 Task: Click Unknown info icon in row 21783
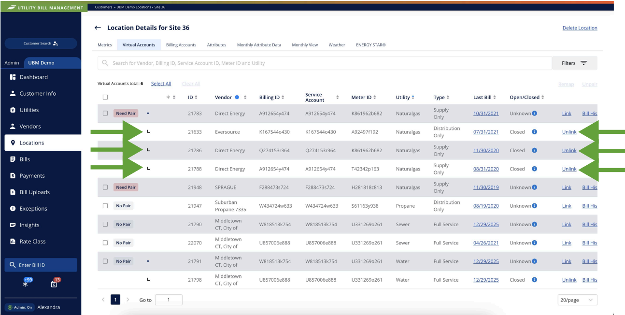(x=534, y=114)
